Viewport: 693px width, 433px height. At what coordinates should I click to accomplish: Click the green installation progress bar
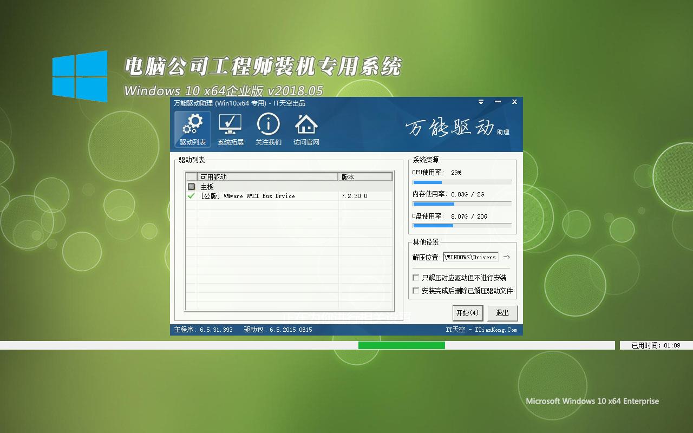[x=401, y=345]
